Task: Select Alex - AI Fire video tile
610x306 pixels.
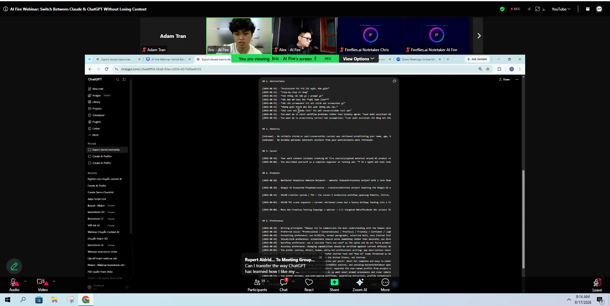Action: (305, 36)
